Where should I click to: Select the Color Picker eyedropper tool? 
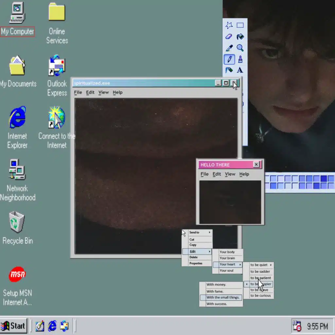point(229,48)
